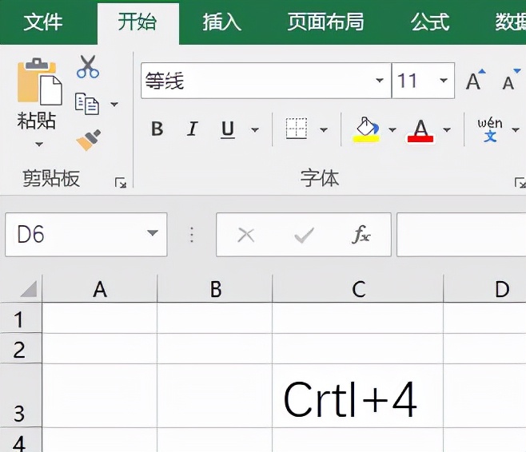Select column C header
526x452 pixels.
pos(358,289)
